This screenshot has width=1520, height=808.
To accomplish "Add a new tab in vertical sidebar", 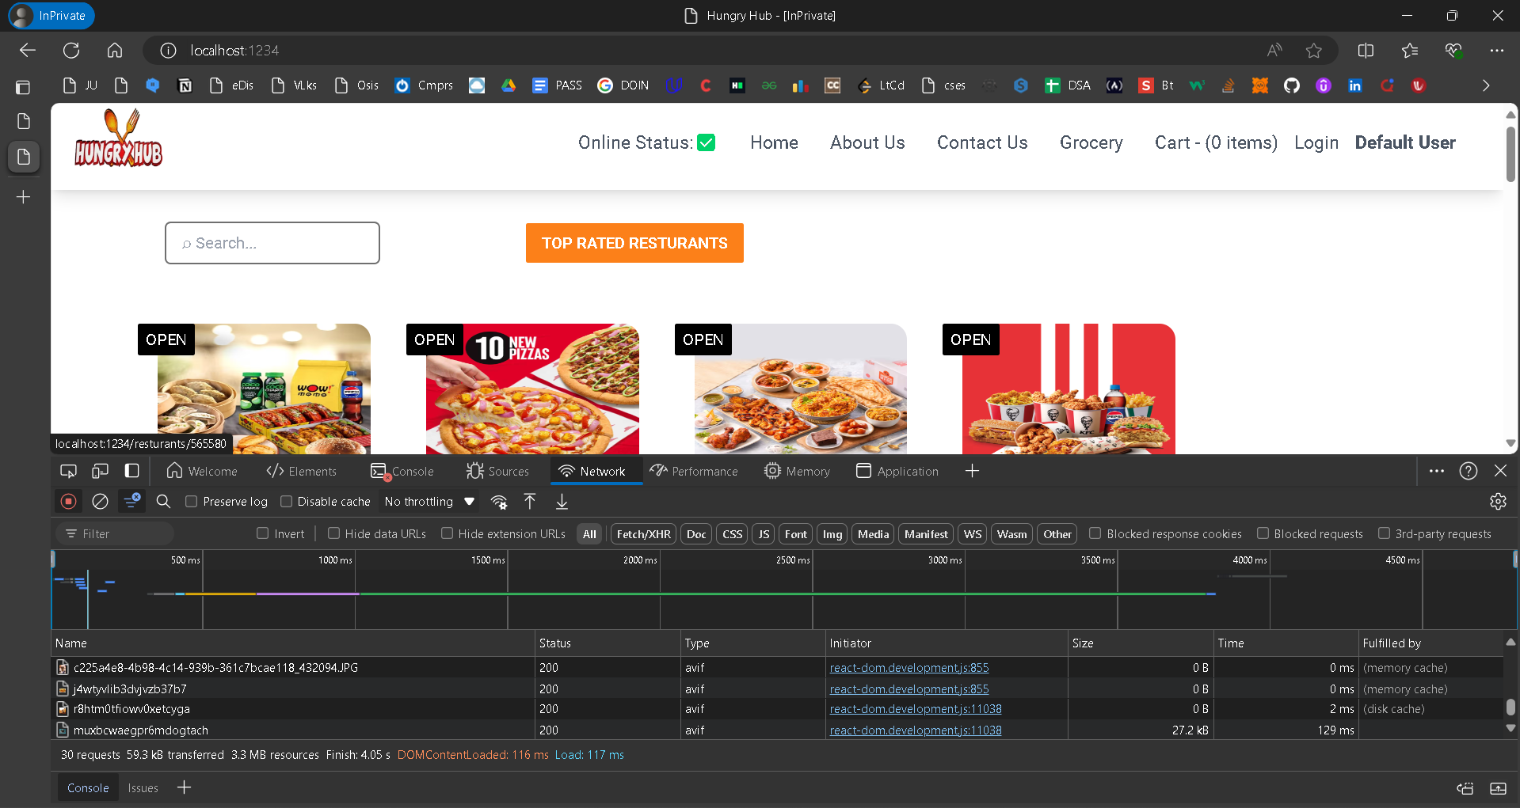I will (x=24, y=197).
